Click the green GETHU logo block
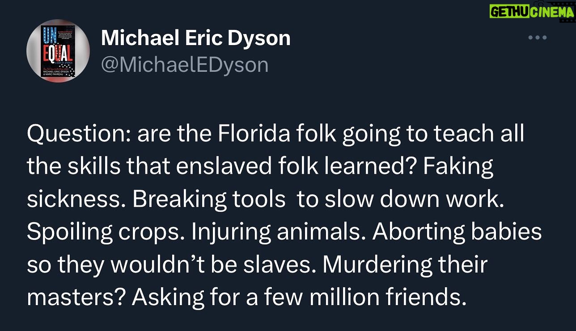Viewport: 576px width, 331px height. click(509, 12)
